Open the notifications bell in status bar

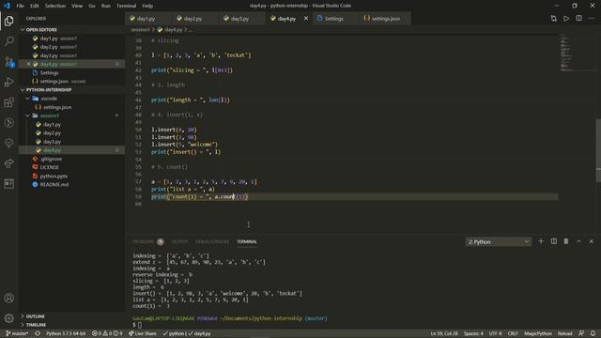click(x=593, y=333)
